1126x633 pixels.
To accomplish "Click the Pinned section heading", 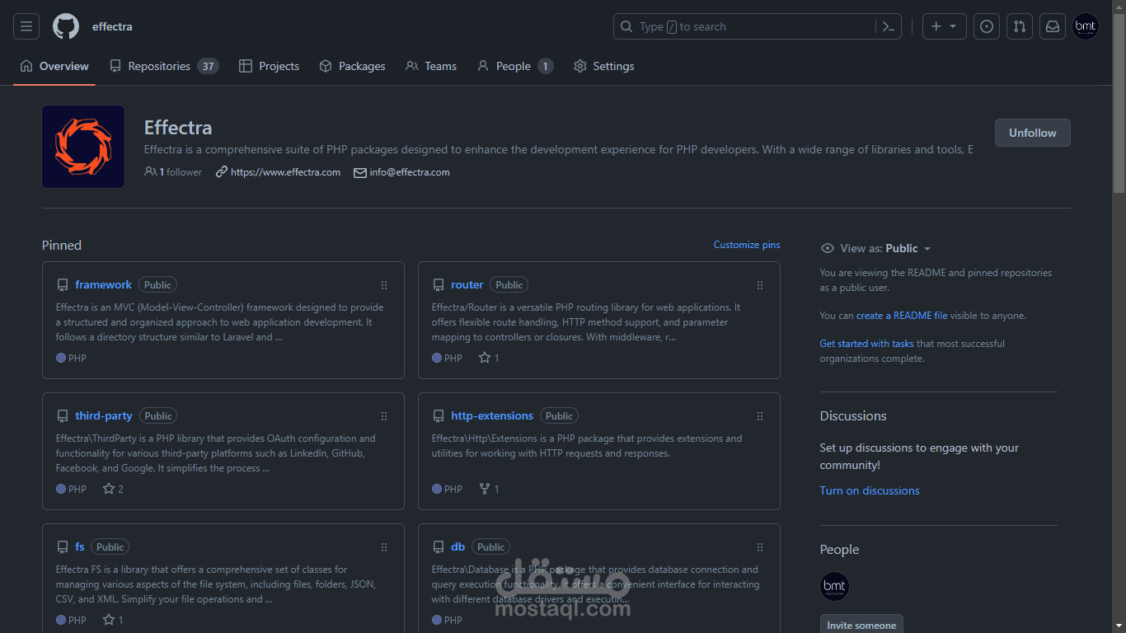I will (x=62, y=246).
